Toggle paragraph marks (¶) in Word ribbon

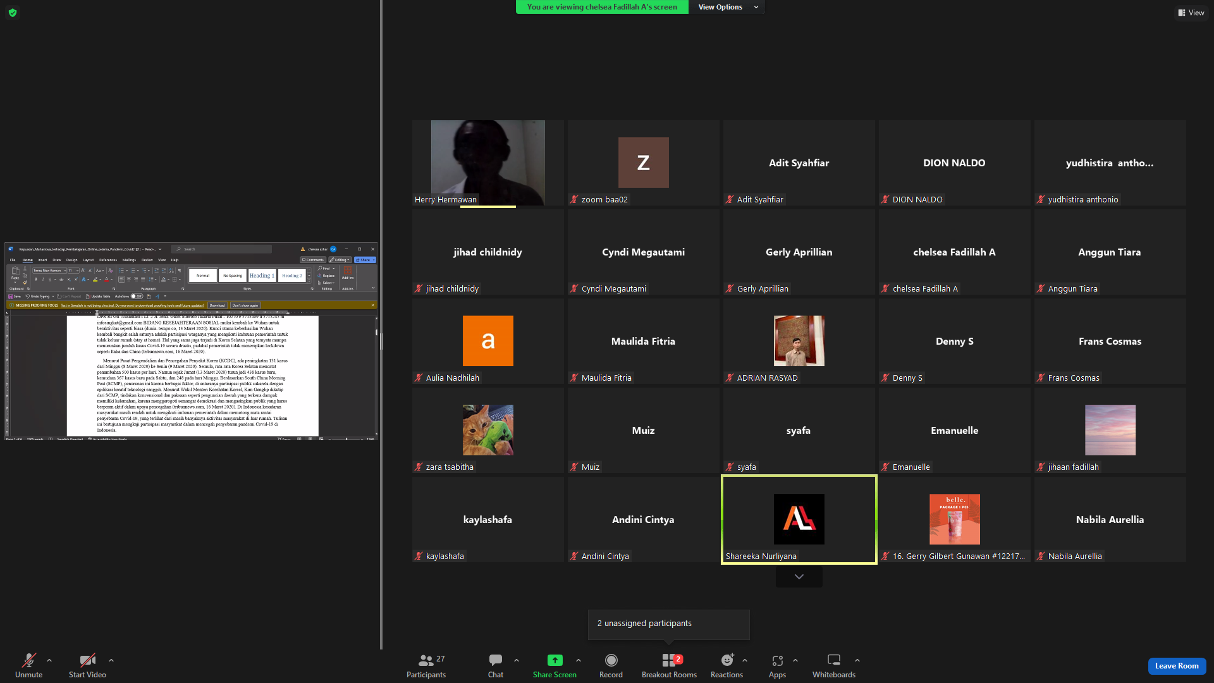180,271
